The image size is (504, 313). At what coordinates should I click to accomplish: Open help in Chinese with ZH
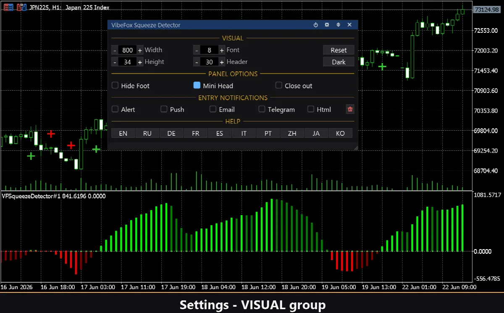click(x=292, y=133)
